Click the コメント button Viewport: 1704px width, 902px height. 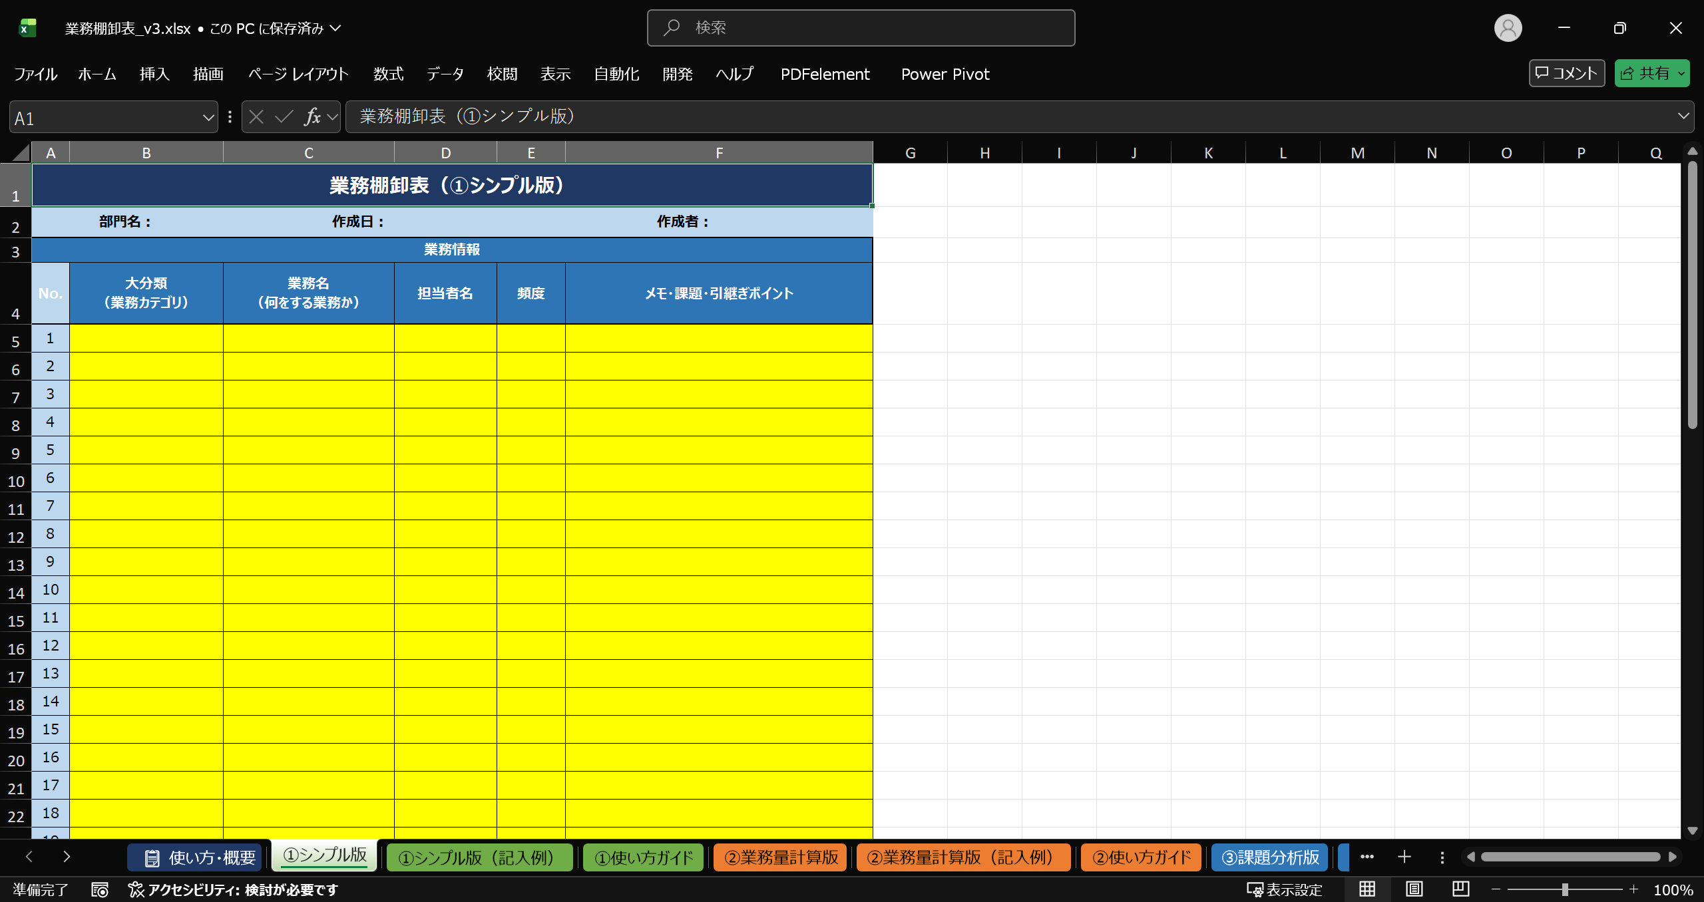(x=1566, y=73)
